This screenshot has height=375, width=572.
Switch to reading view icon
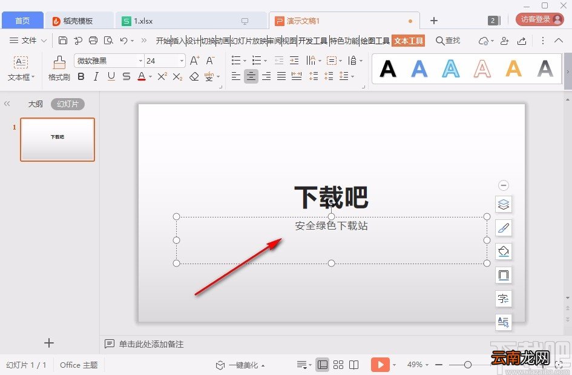click(354, 365)
